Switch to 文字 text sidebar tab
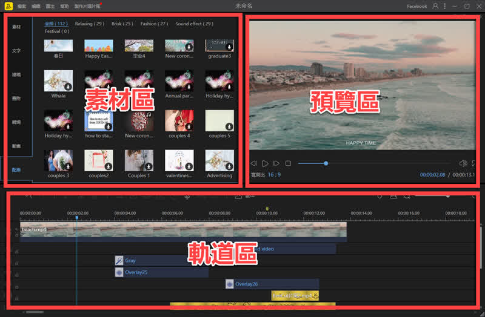Image resolution: width=485 pixels, height=317 pixels. point(16,51)
